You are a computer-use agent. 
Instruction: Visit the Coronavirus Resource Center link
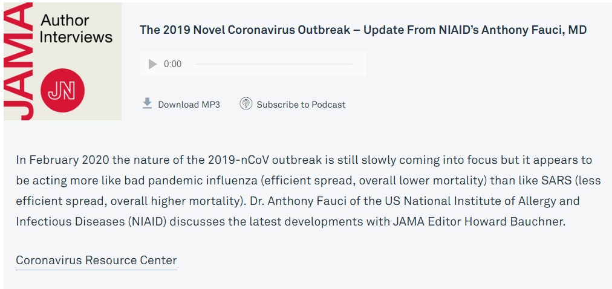point(96,261)
